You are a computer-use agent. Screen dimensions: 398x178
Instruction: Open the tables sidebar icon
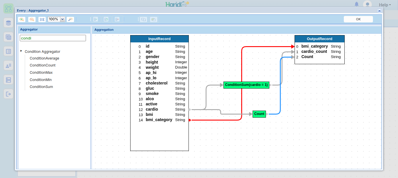[x=8, y=37]
